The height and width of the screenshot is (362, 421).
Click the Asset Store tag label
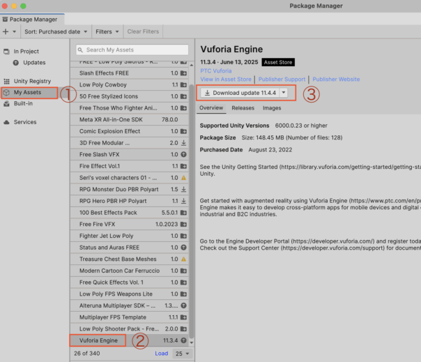point(278,62)
